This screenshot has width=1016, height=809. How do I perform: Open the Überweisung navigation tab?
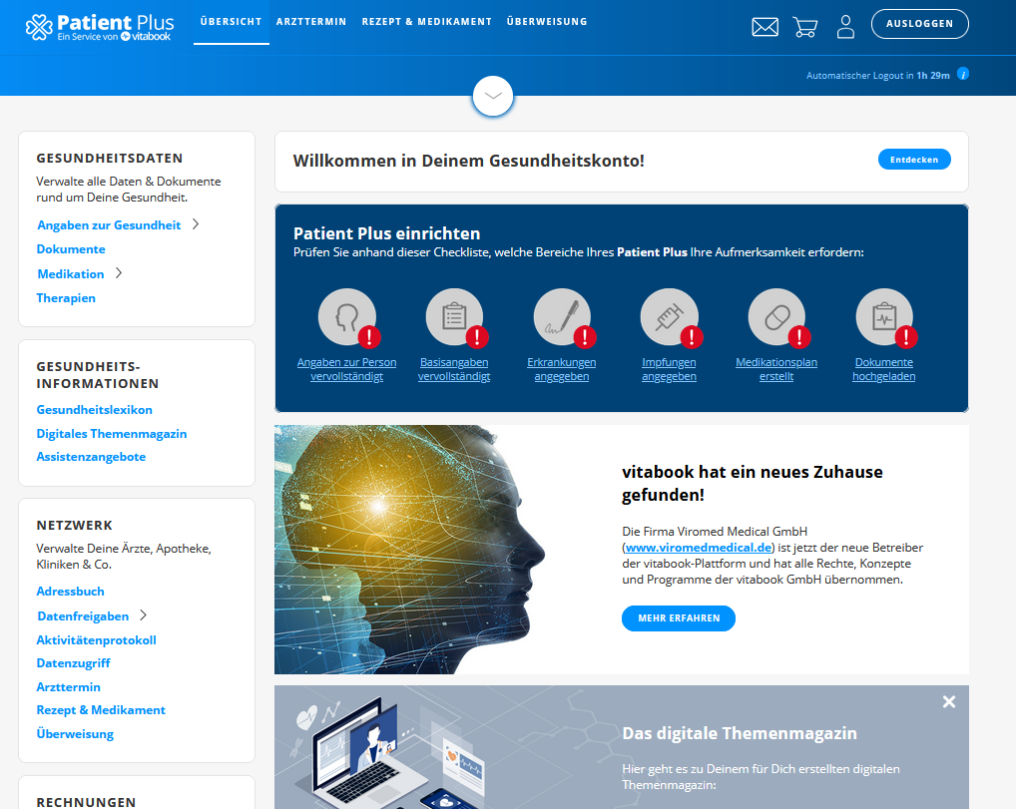(547, 21)
